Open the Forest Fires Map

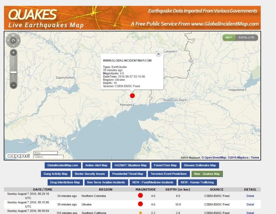[165, 165]
